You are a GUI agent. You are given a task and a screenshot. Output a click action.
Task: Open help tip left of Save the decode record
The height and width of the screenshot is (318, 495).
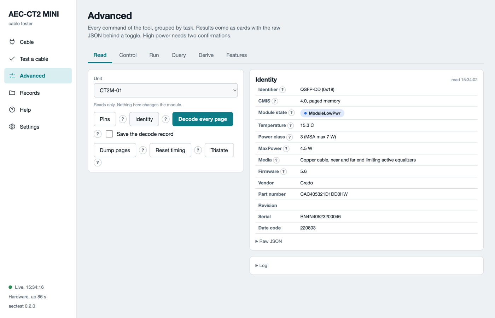coord(98,134)
